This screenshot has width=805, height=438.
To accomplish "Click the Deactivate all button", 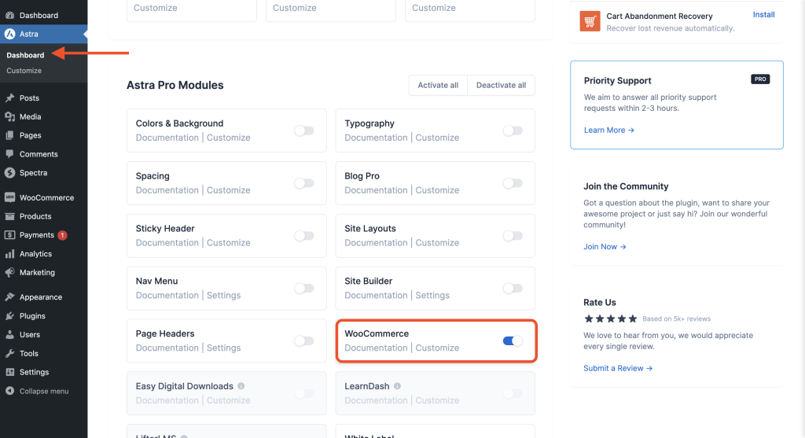I will pyautogui.click(x=501, y=85).
